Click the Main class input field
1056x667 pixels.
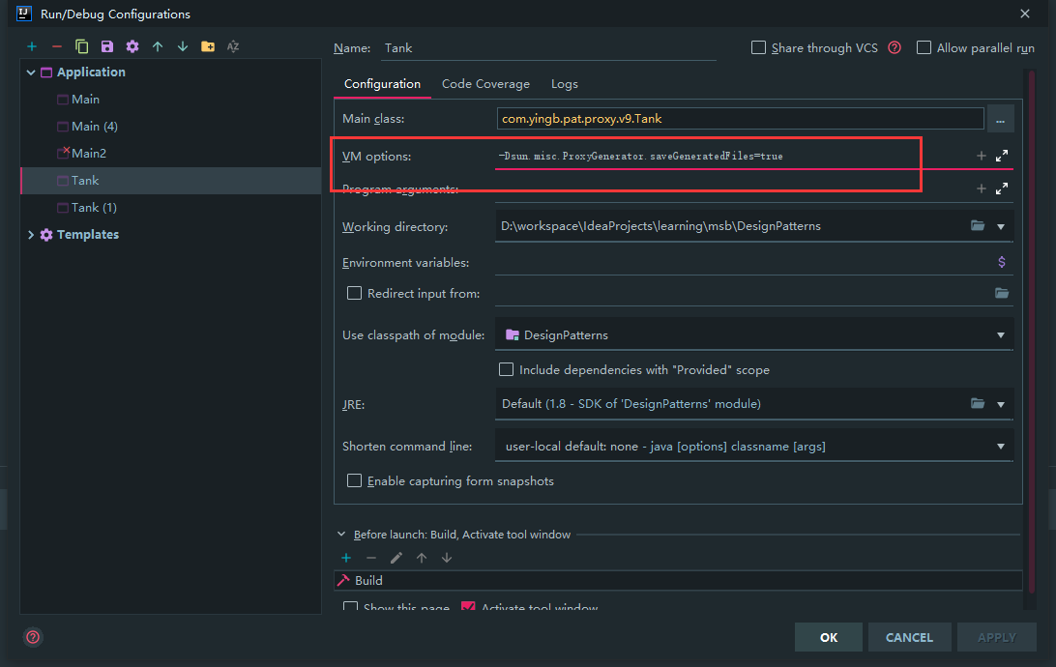(739, 119)
